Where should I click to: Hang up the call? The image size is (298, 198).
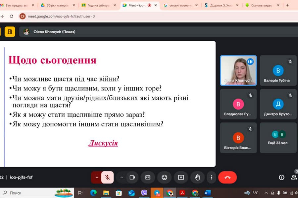(227, 177)
